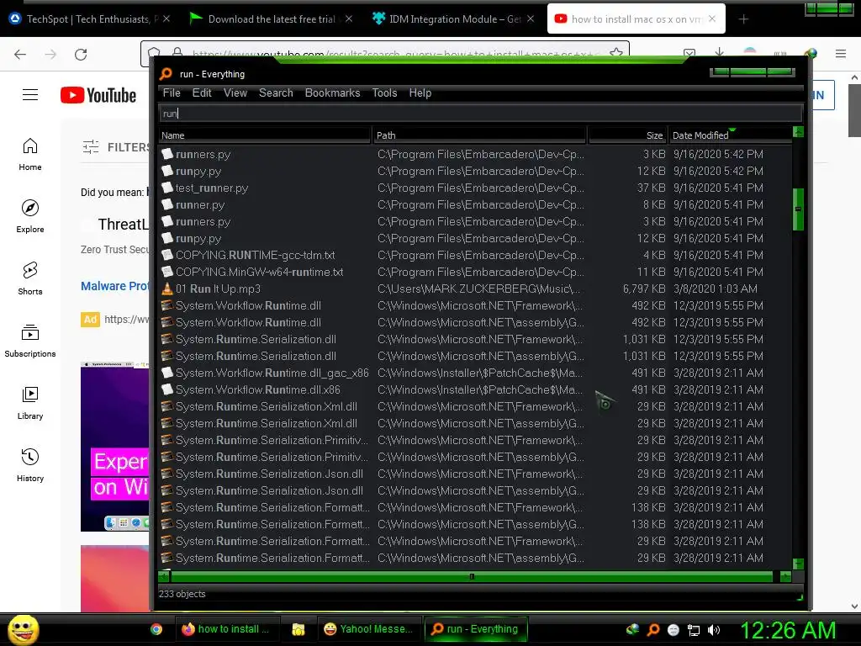Click the results scrollbar down arrow
Image resolution: width=861 pixels, height=646 pixels.
(799, 564)
